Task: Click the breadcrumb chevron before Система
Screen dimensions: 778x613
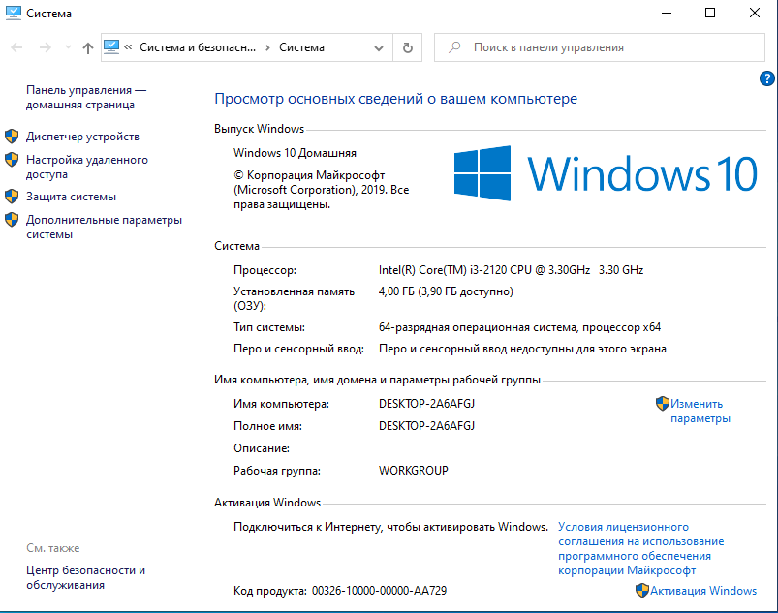Action: (267, 47)
